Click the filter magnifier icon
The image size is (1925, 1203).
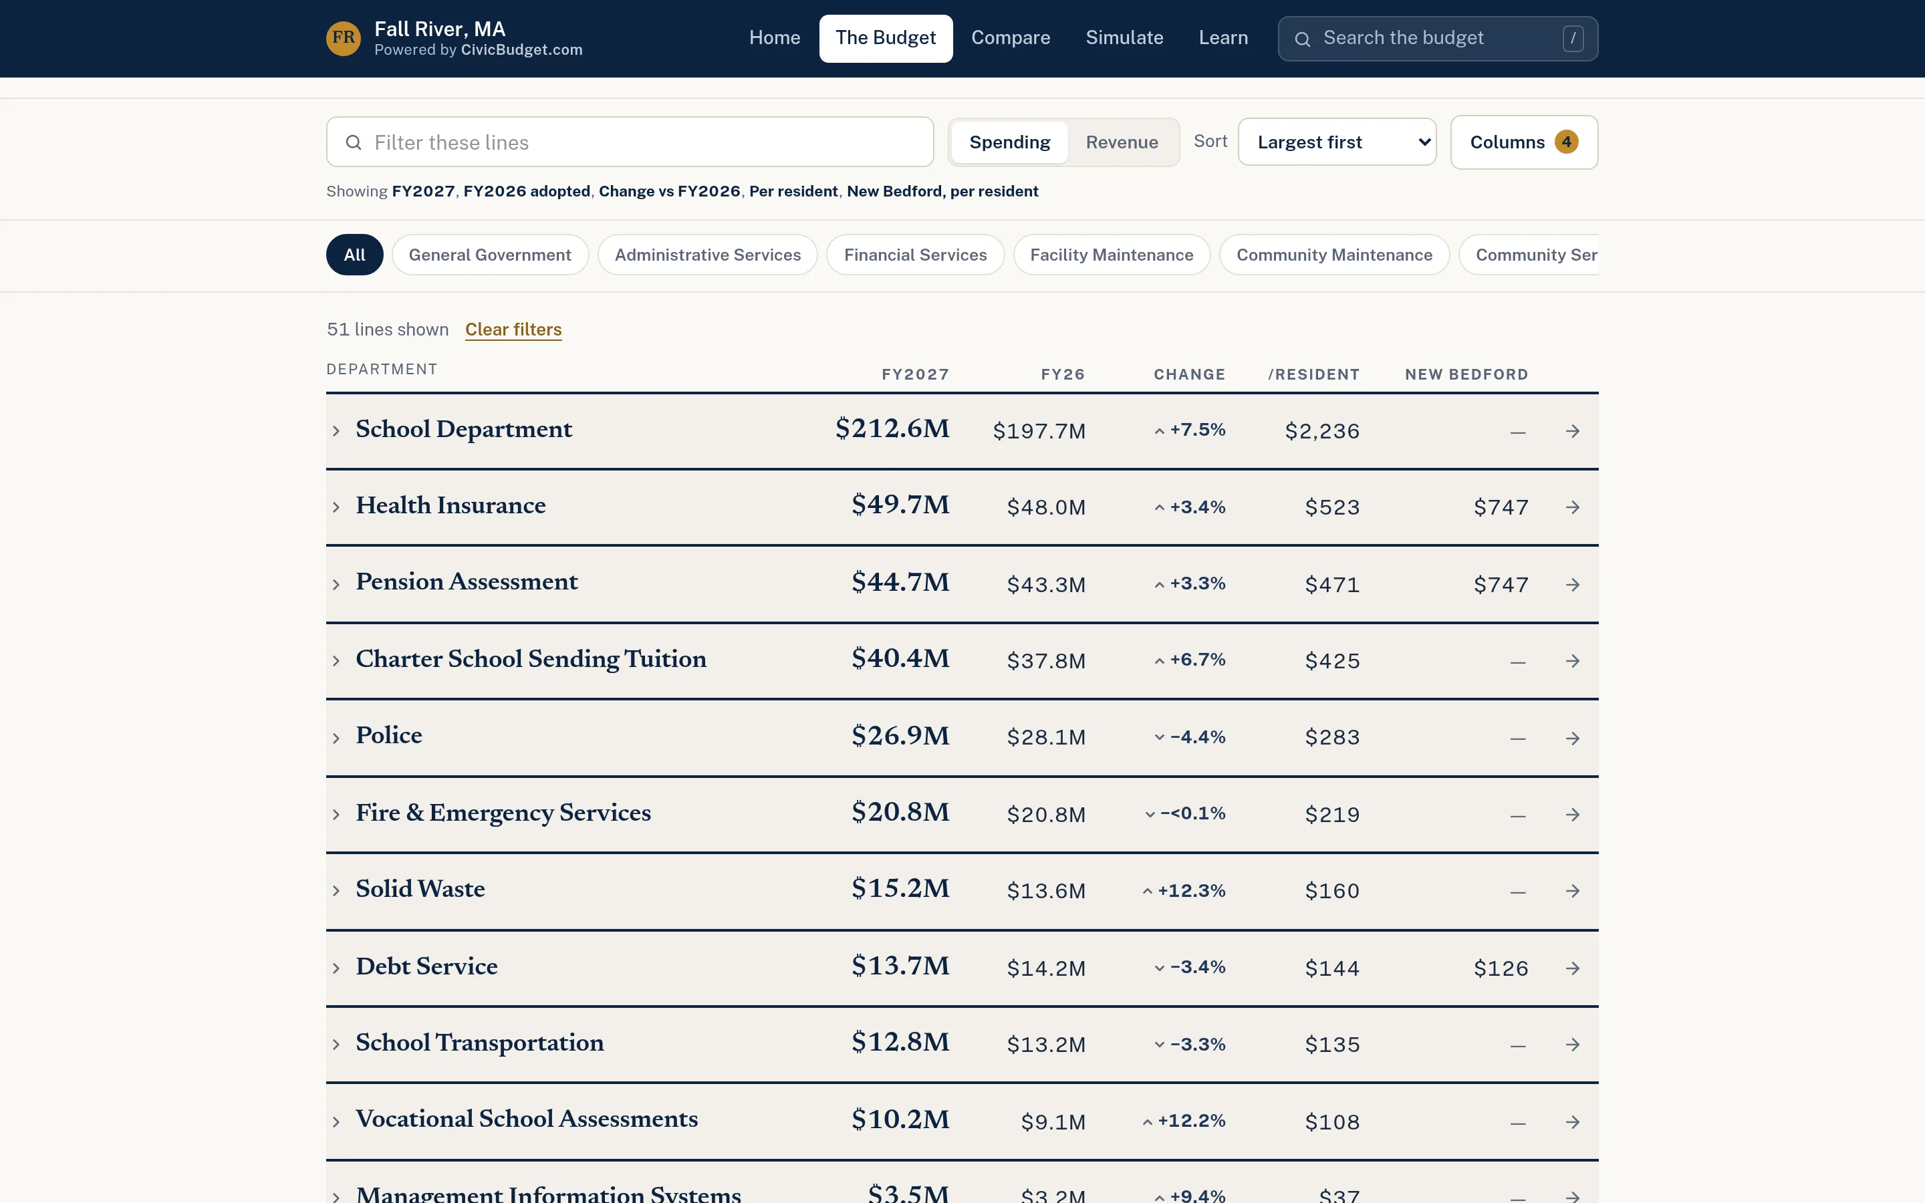pyautogui.click(x=353, y=142)
